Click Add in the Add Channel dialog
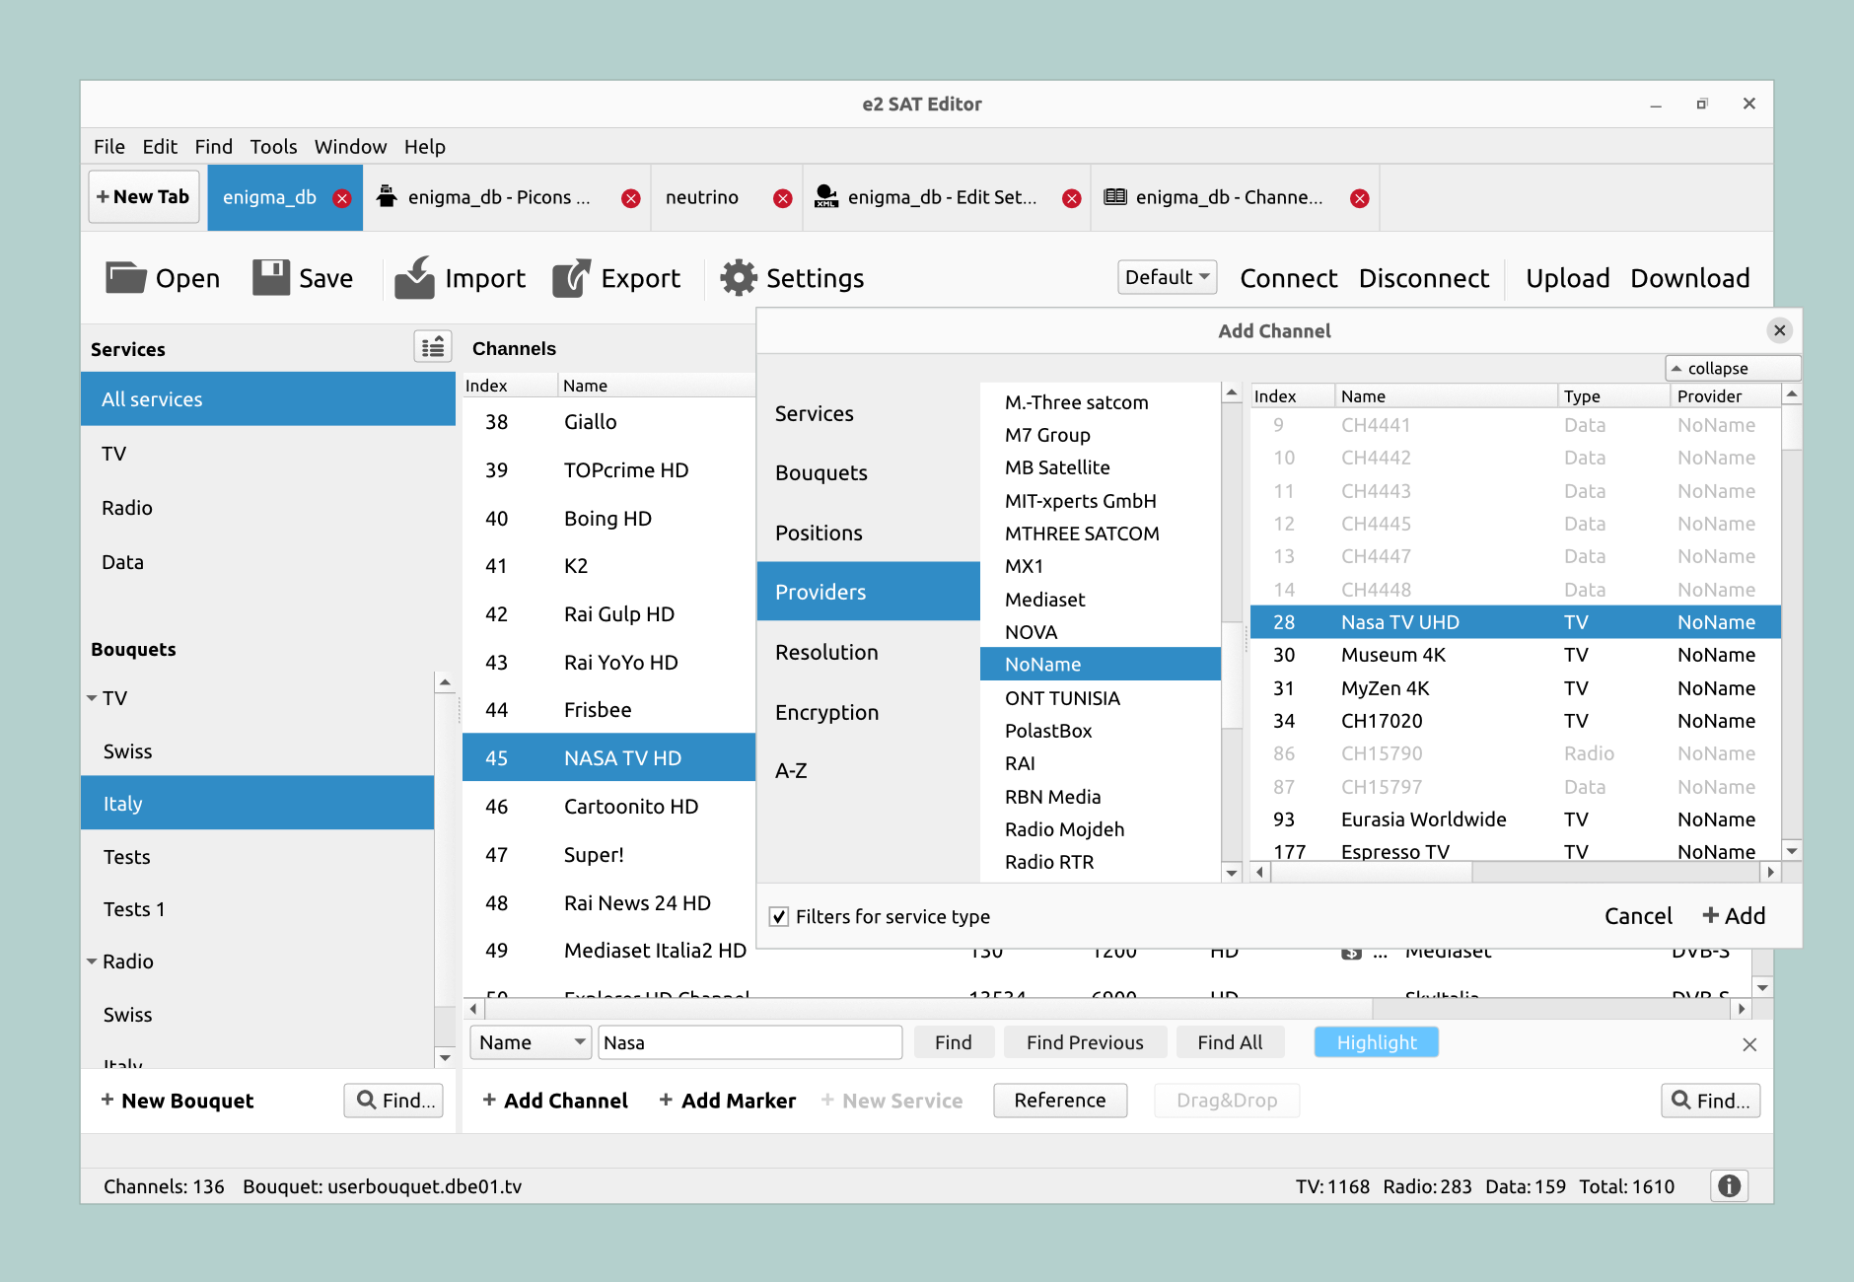 click(x=1734, y=915)
